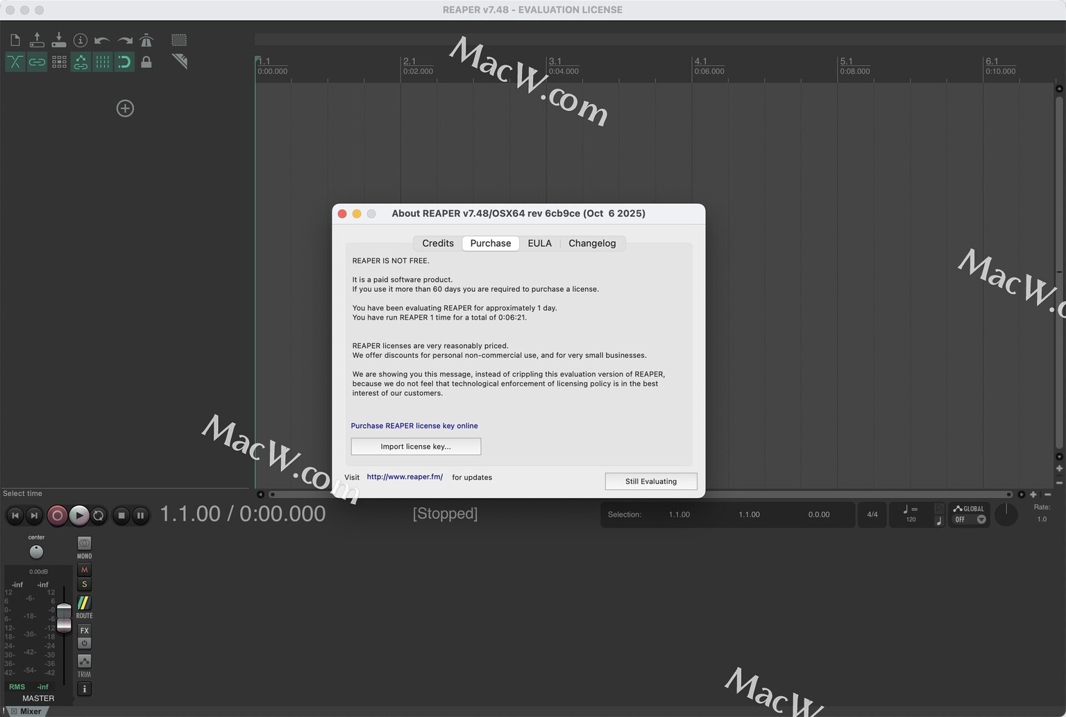Screen dimensions: 1066x717
Task: Open Project Settings via the circled-i toolbar icon
Action: 81,40
